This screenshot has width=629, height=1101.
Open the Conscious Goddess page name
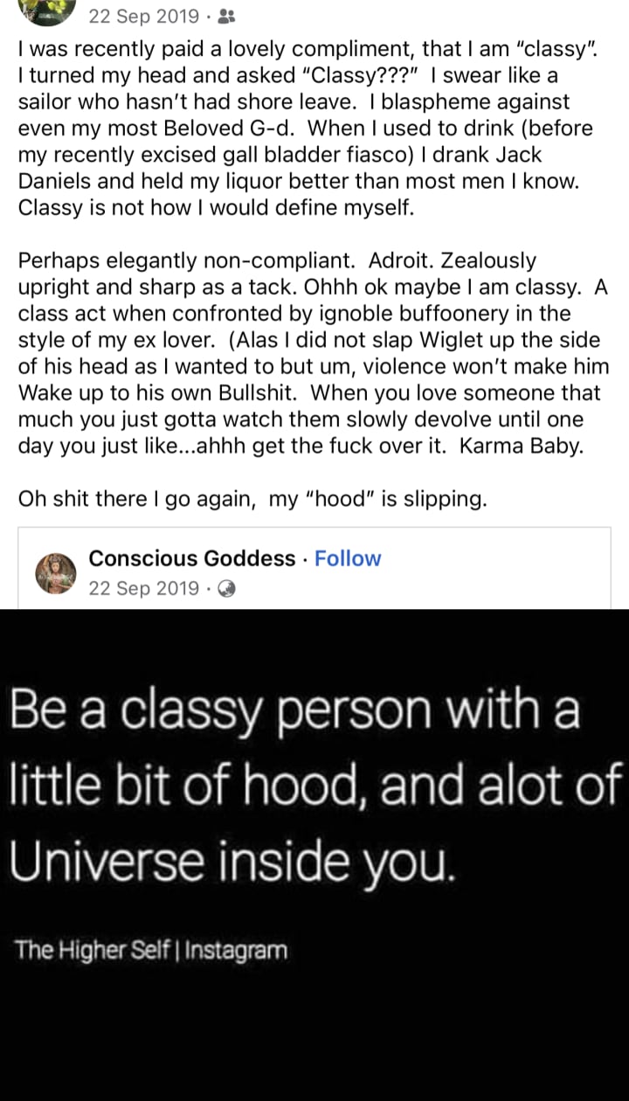tap(192, 558)
